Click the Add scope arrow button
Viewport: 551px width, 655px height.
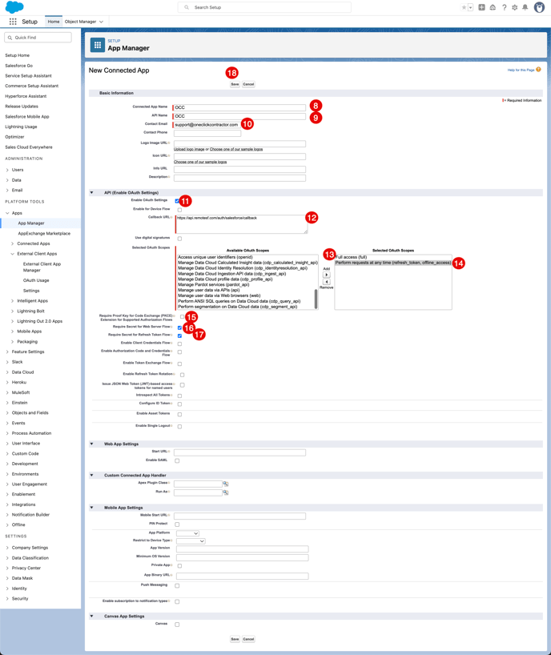click(x=326, y=275)
